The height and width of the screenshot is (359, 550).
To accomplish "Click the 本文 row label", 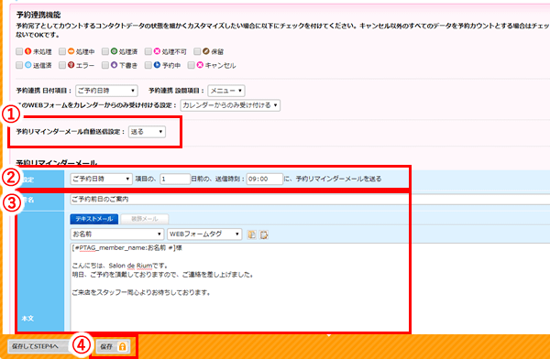I will click(27, 319).
